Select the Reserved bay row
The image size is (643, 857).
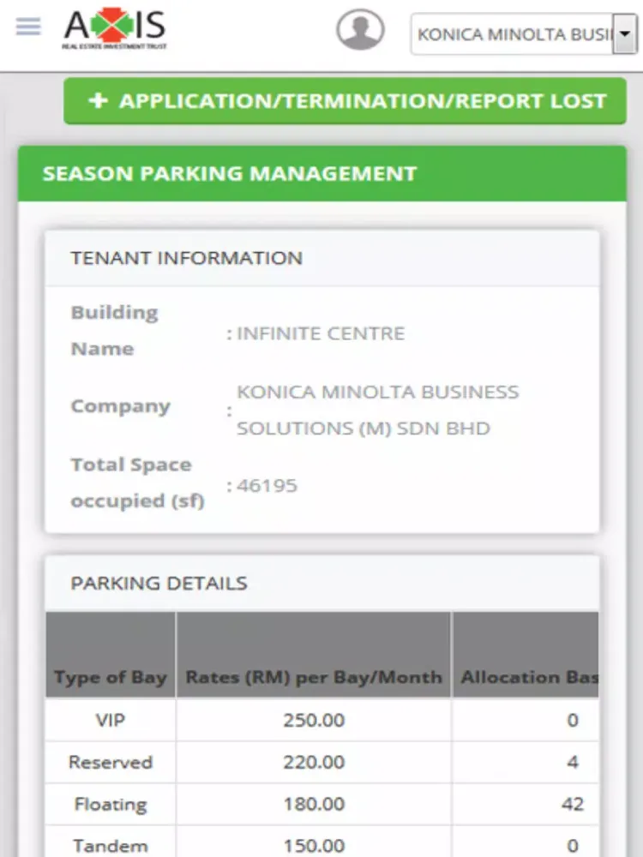pyautogui.click(x=322, y=762)
